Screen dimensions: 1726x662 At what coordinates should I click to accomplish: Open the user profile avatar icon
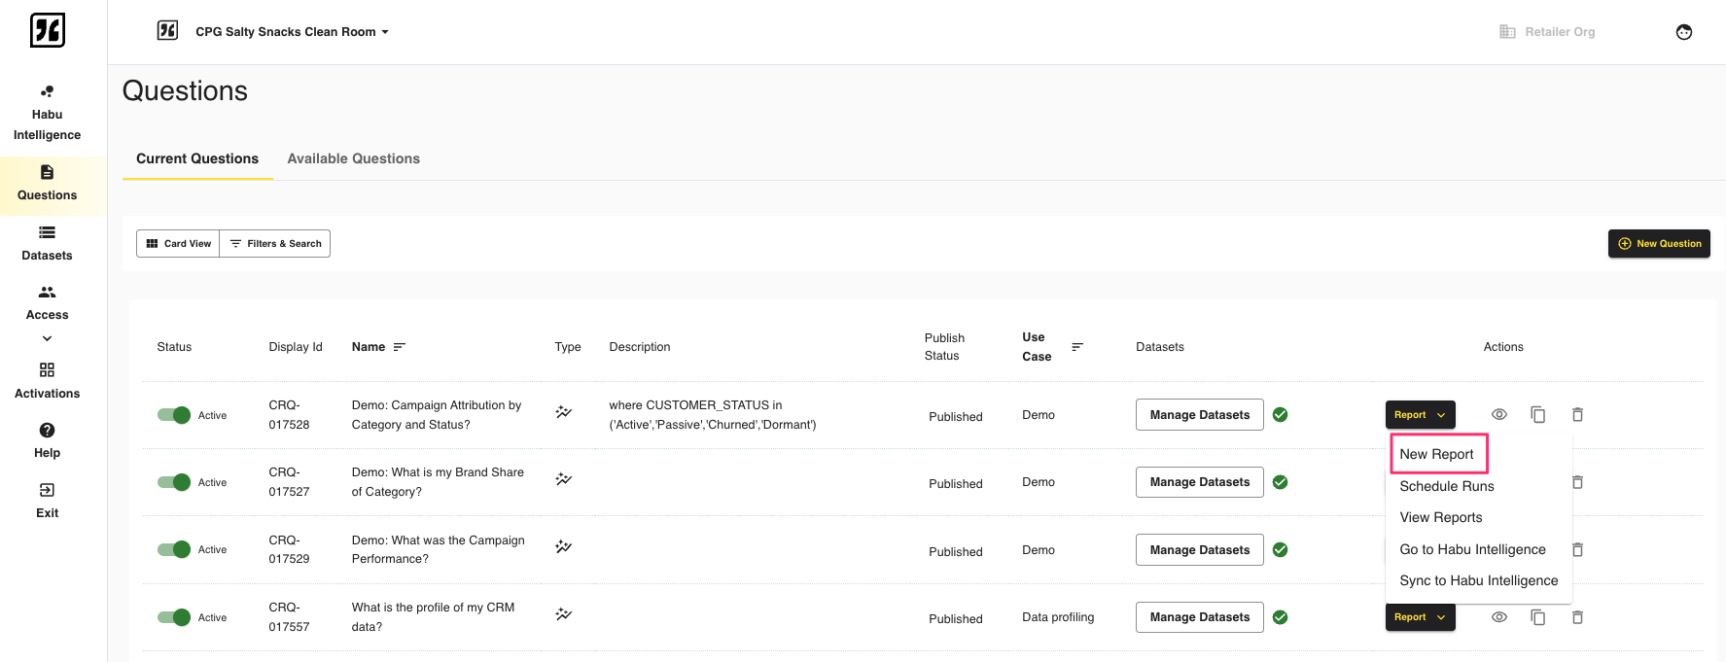point(1683,32)
